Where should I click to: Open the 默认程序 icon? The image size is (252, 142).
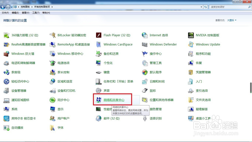145,72
